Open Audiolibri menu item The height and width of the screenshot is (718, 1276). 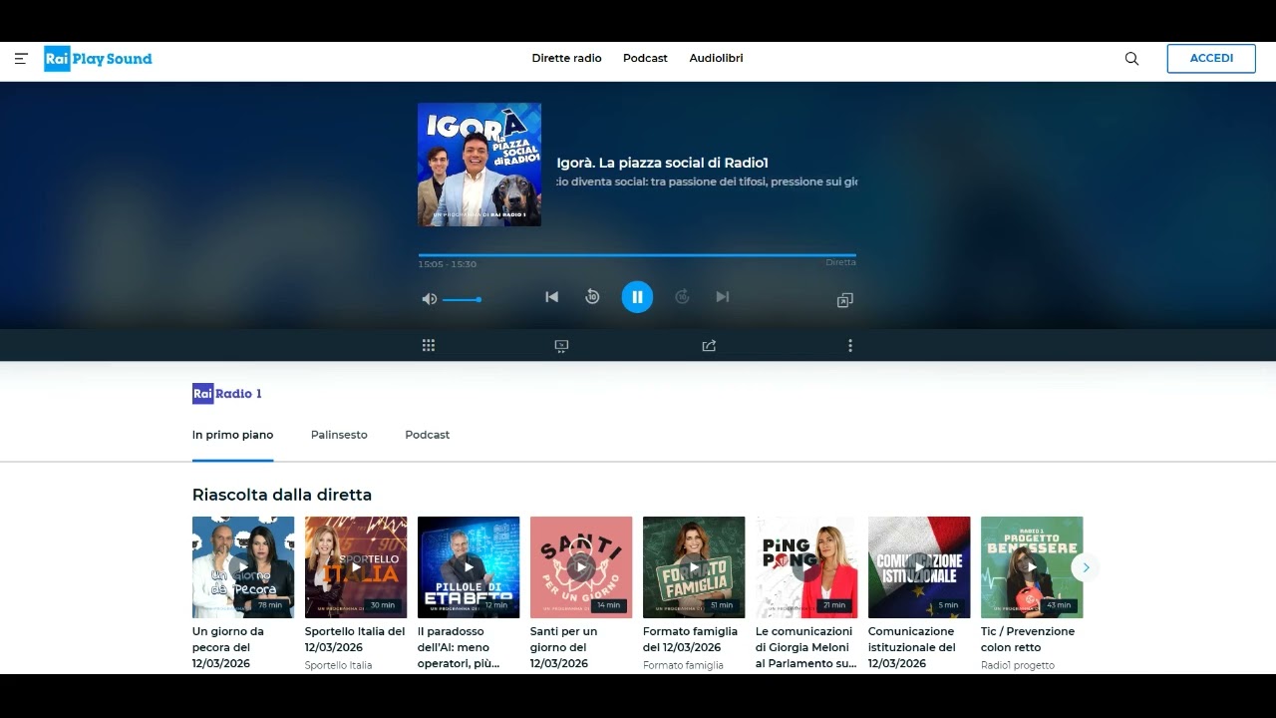tap(716, 59)
